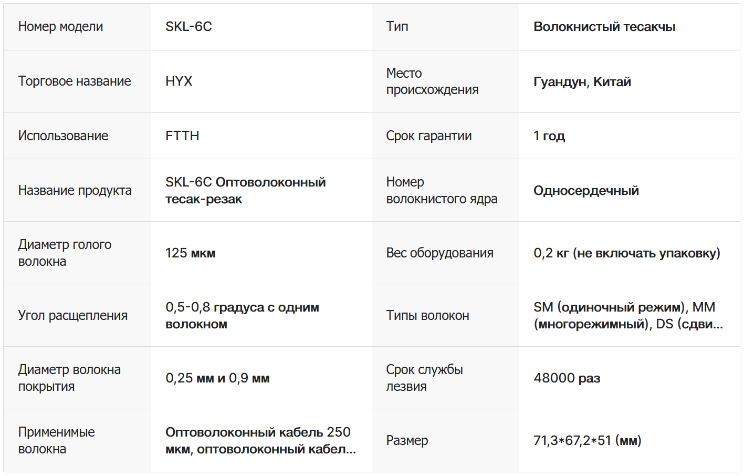
Task: Click the FTTH usage value
Action: (182, 136)
